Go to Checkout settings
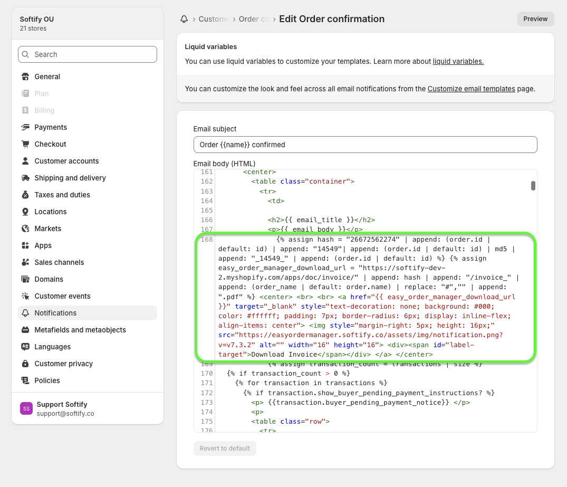The image size is (567, 487). click(x=88, y=144)
